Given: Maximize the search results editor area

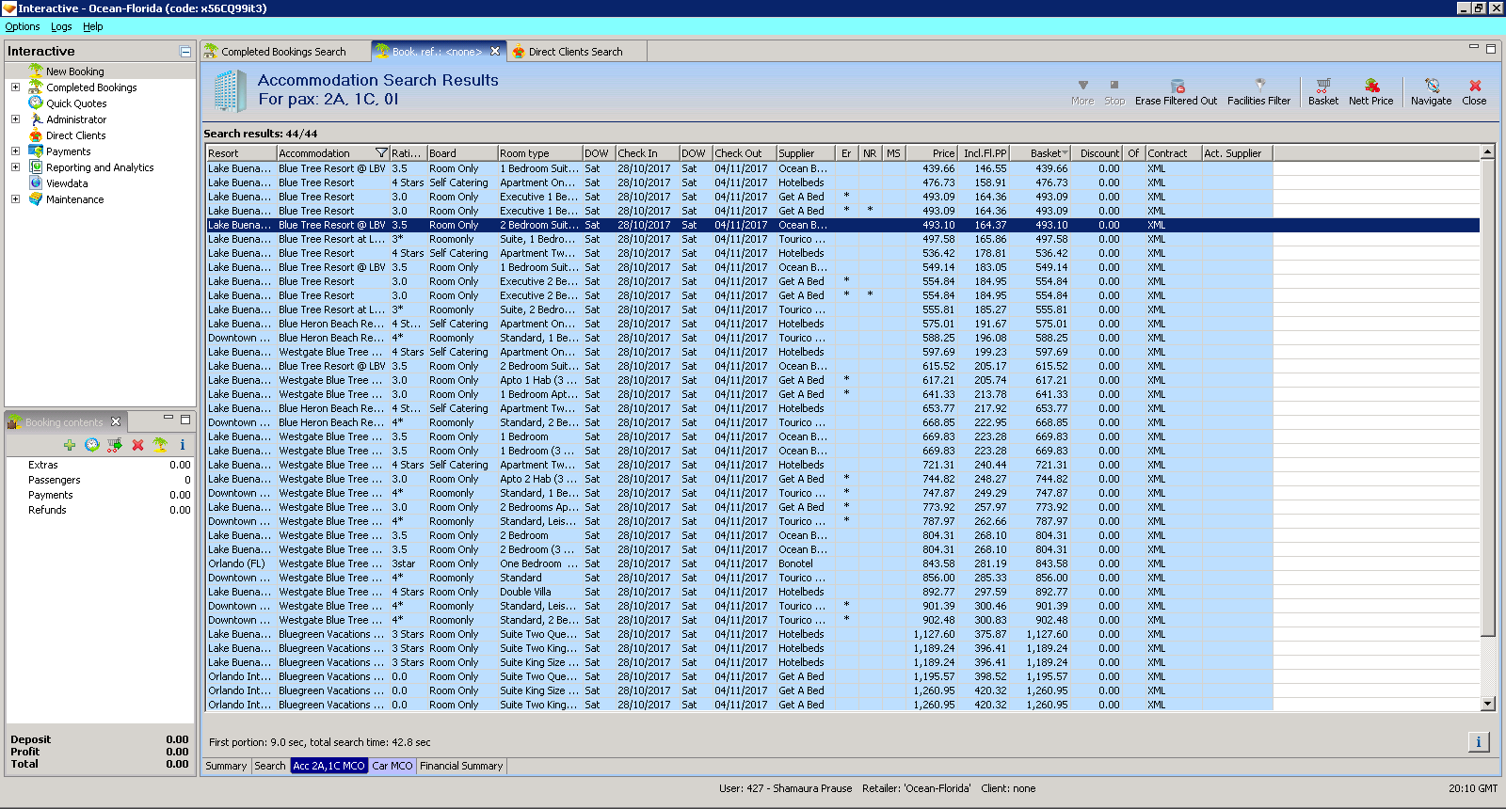Looking at the screenshot, I should (1491, 48).
